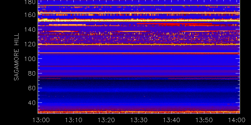Click the 14:00 time axis label
The image size is (251, 125).
click(237, 120)
